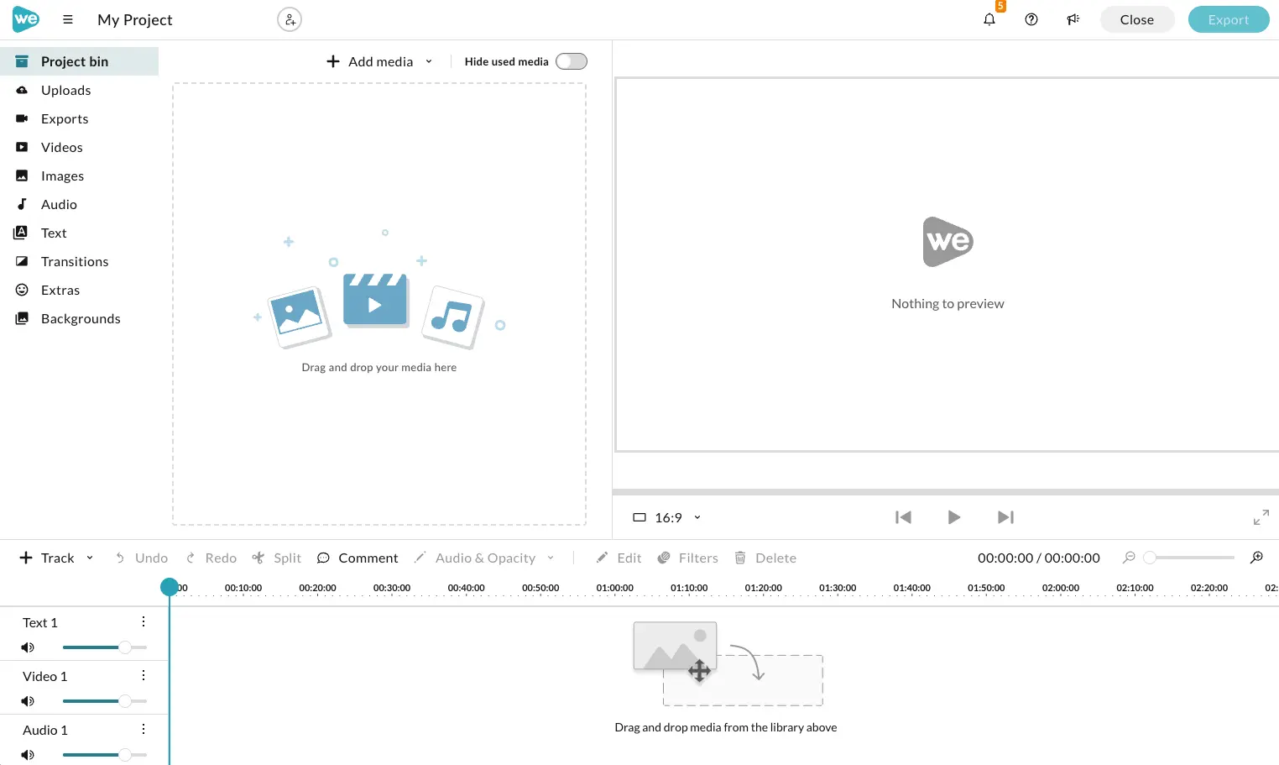The image size is (1279, 765).
Task: Open Text 1 track options menu
Action: (144, 621)
